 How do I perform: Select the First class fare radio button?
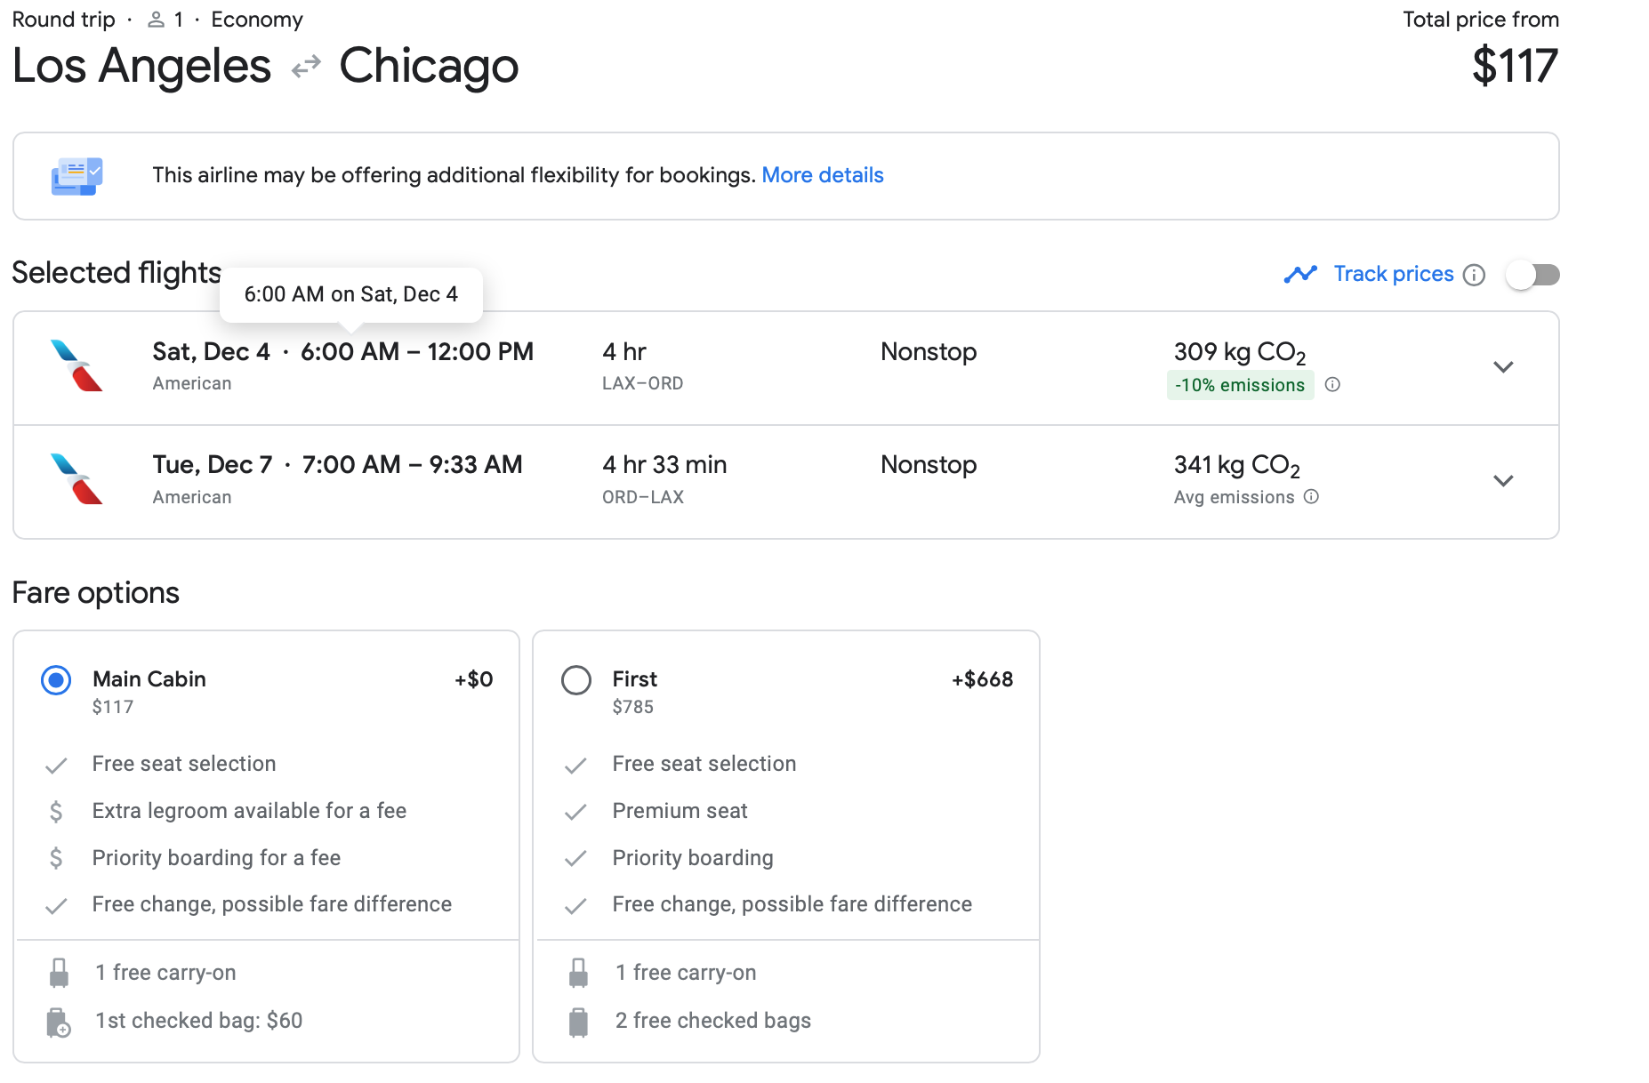tap(576, 680)
